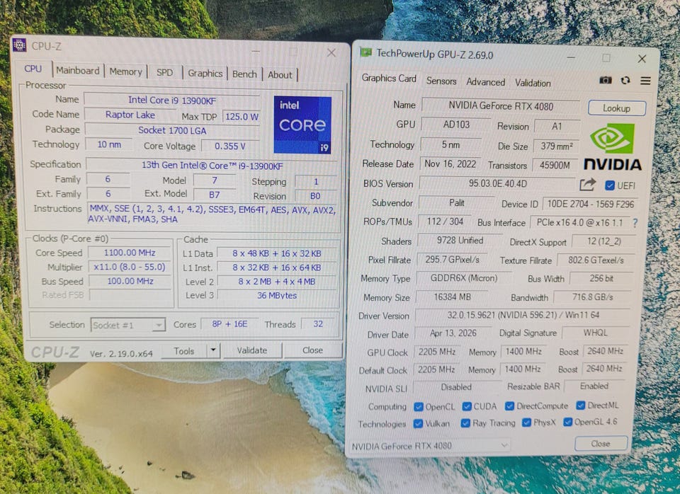Click the Memory Type value GDDR6X (Micron)
Viewport: 680px width, 494px height.
coord(463,278)
